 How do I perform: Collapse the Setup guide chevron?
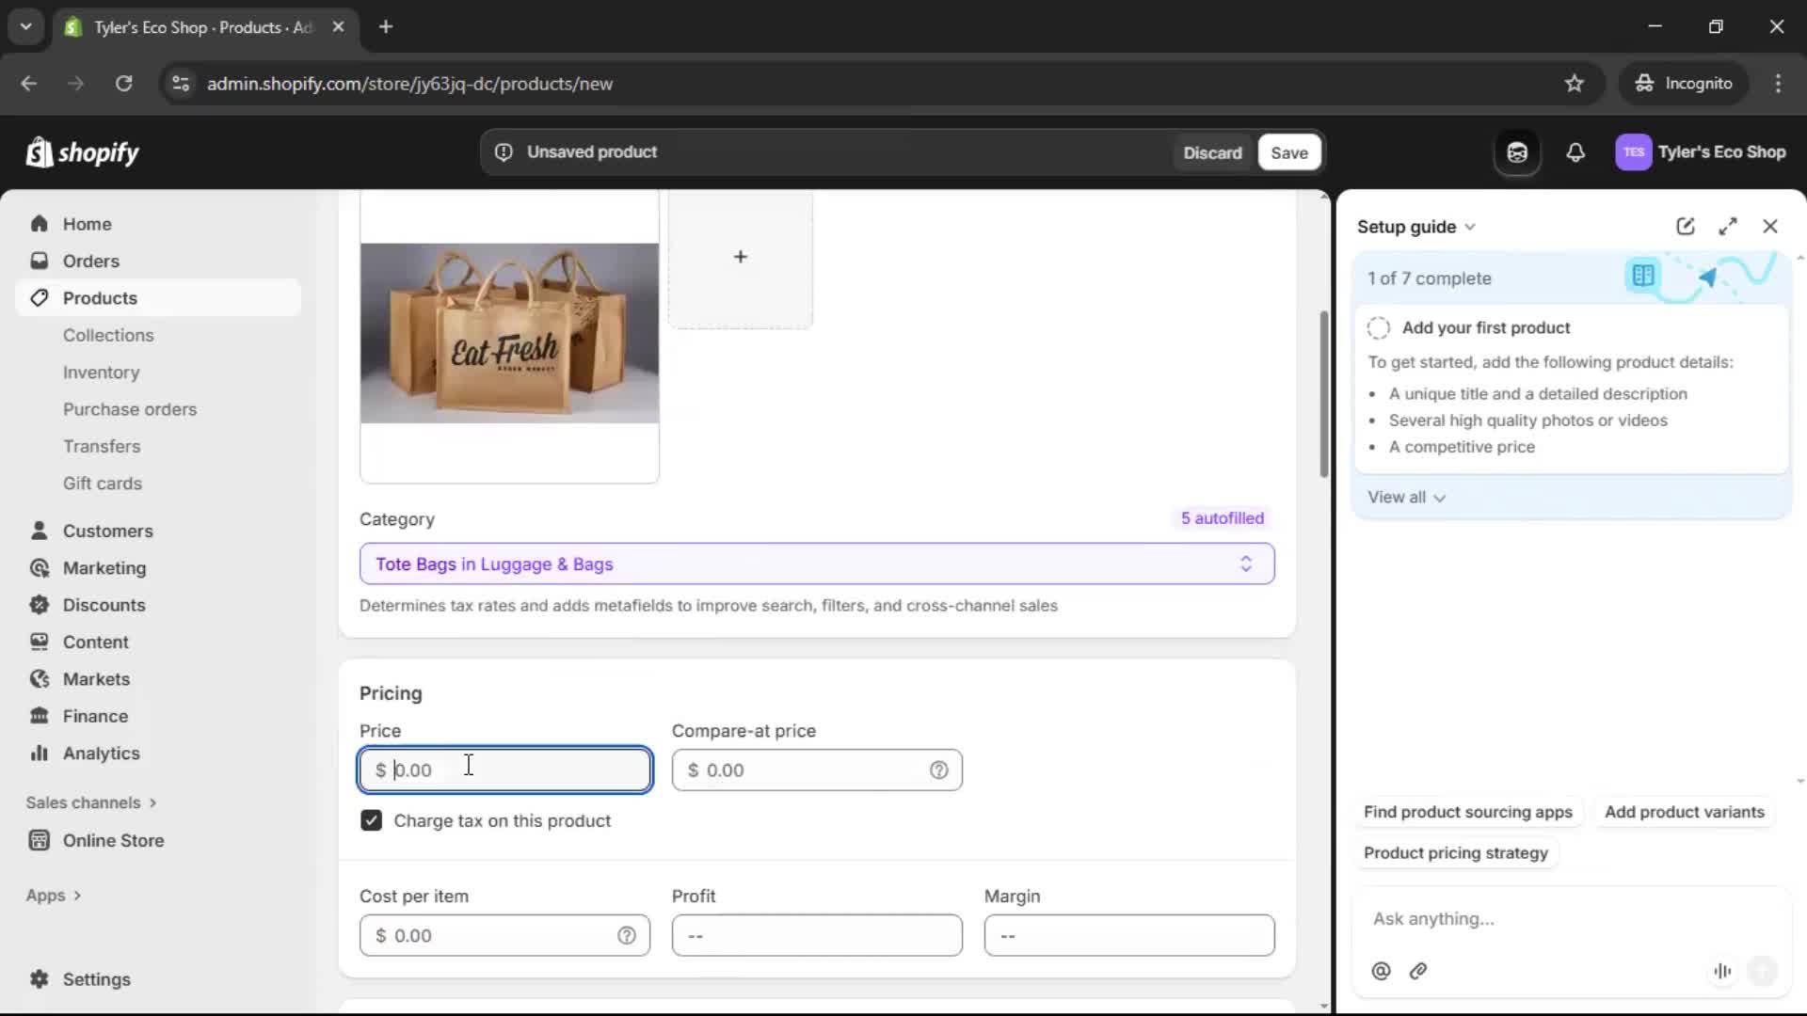(x=1472, y=226)
